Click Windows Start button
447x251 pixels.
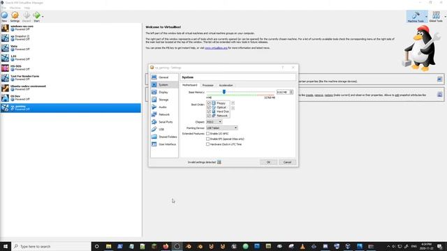[x=6, y=246]
